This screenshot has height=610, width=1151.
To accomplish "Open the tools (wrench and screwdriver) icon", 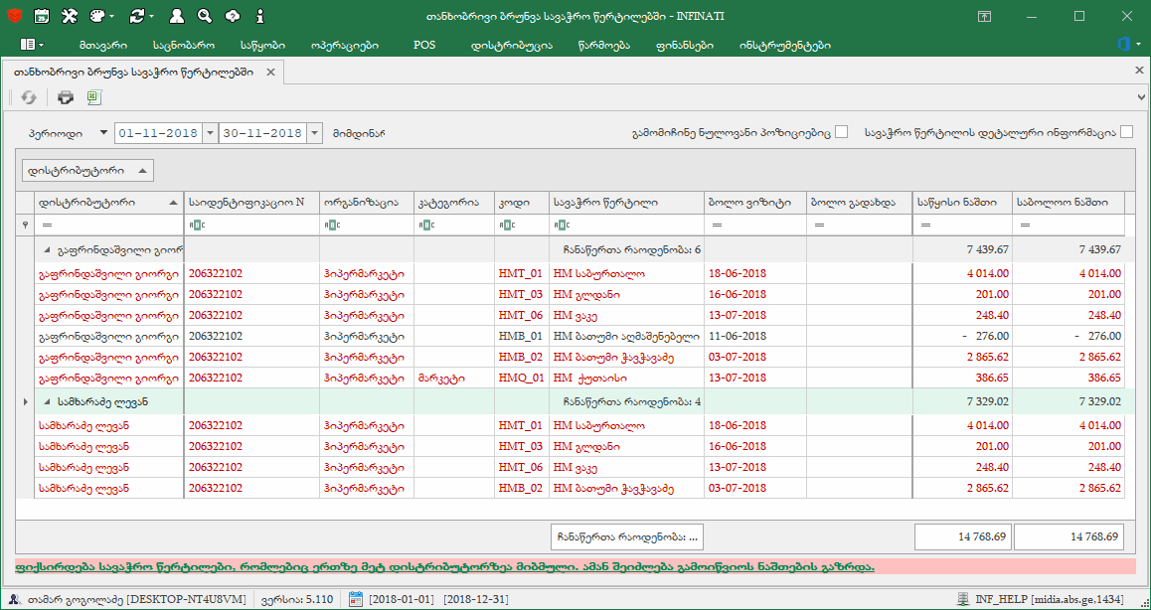I will coord(70,16).
